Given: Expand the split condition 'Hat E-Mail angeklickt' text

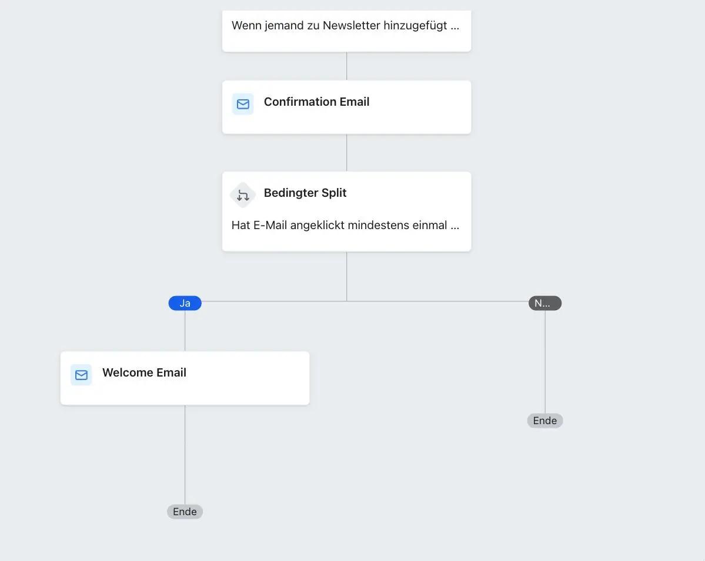Looking at the screenshot, I should (346, 225).
